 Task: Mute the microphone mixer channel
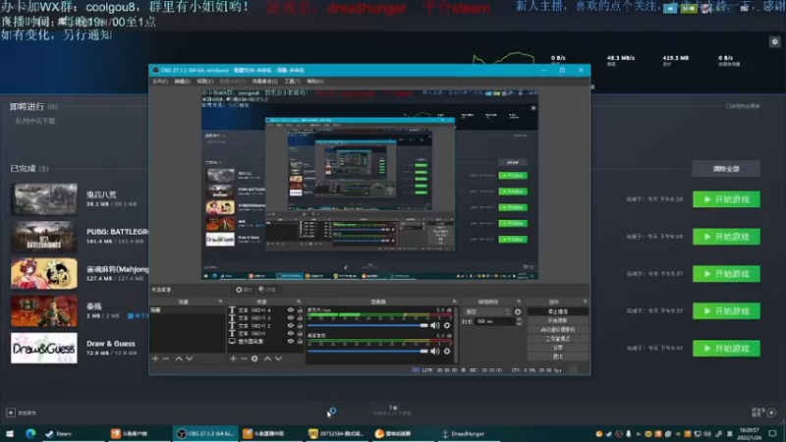434,325
